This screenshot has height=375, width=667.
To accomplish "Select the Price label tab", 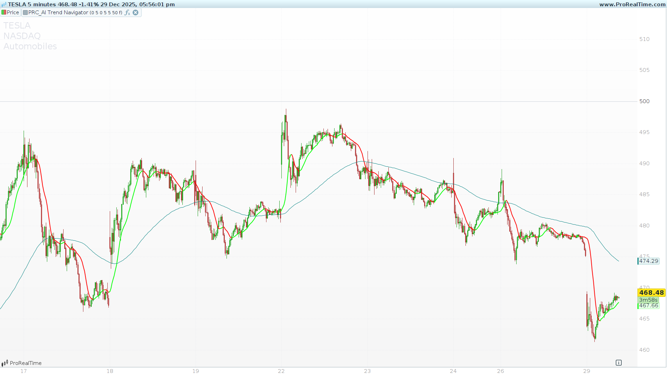I will tap(13, 12).
